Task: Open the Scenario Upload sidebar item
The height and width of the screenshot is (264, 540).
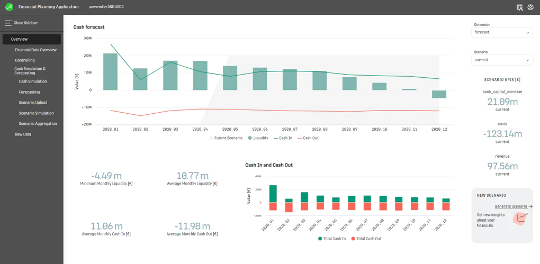Action: [x=33, y=103]
